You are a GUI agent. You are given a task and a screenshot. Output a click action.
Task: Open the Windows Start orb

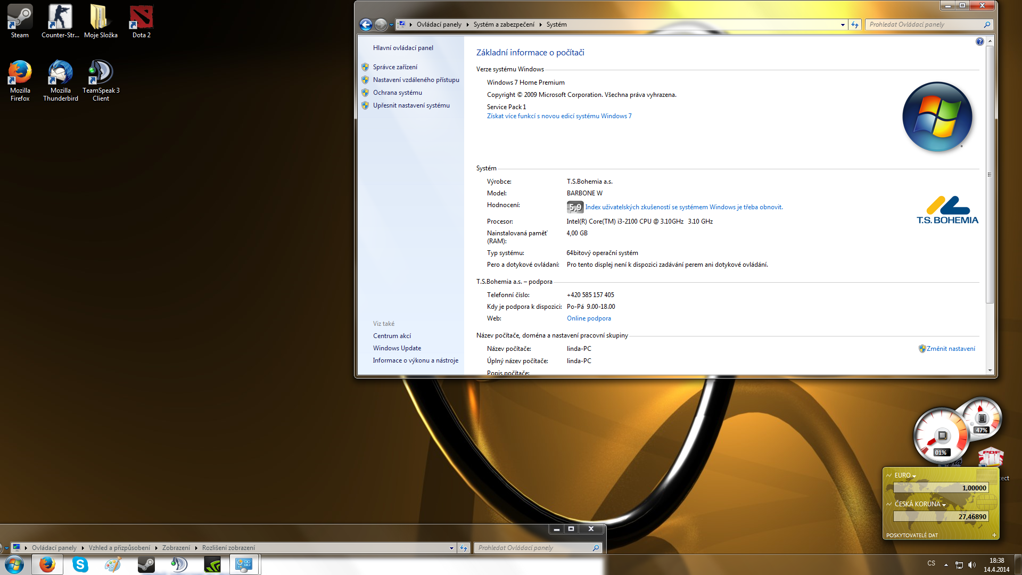pyautogui.click(x=14, y=564)
